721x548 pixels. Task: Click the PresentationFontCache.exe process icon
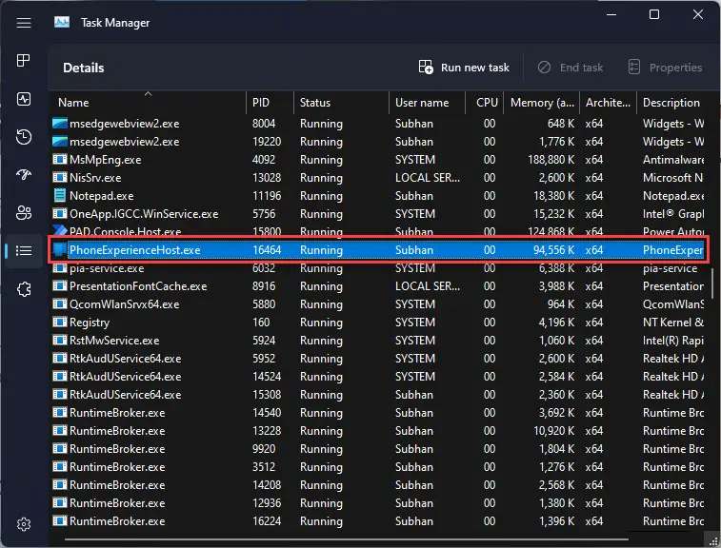coord(60,286)
